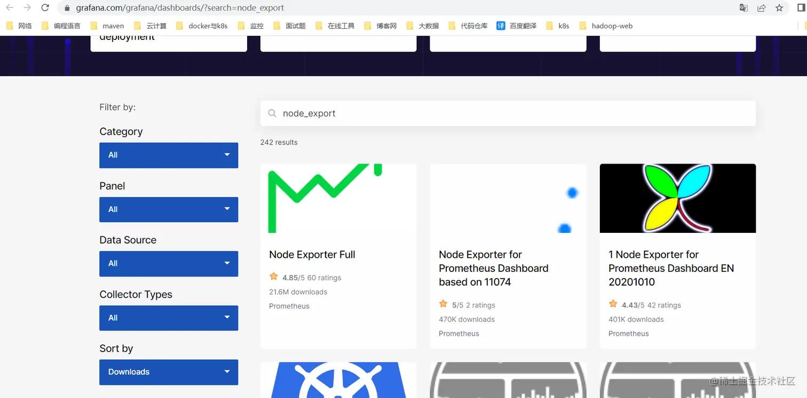807x398 pixels.
Task: Click the padlock site info icon
Action: [67, 8]
